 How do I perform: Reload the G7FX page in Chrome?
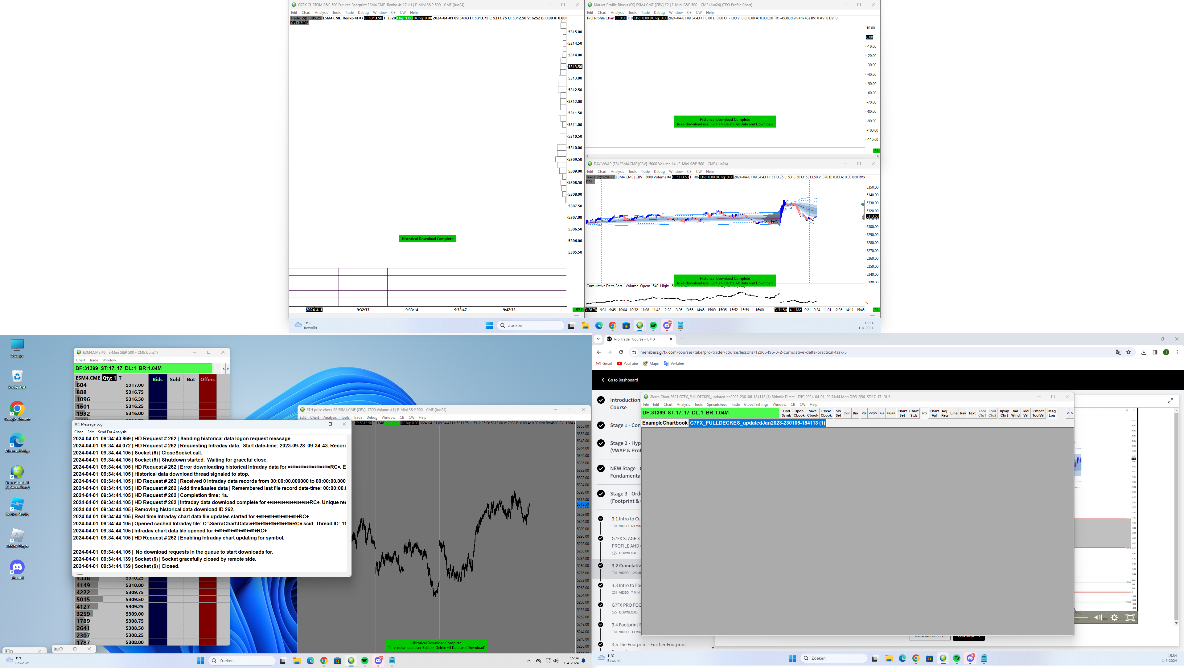point(621,352)
